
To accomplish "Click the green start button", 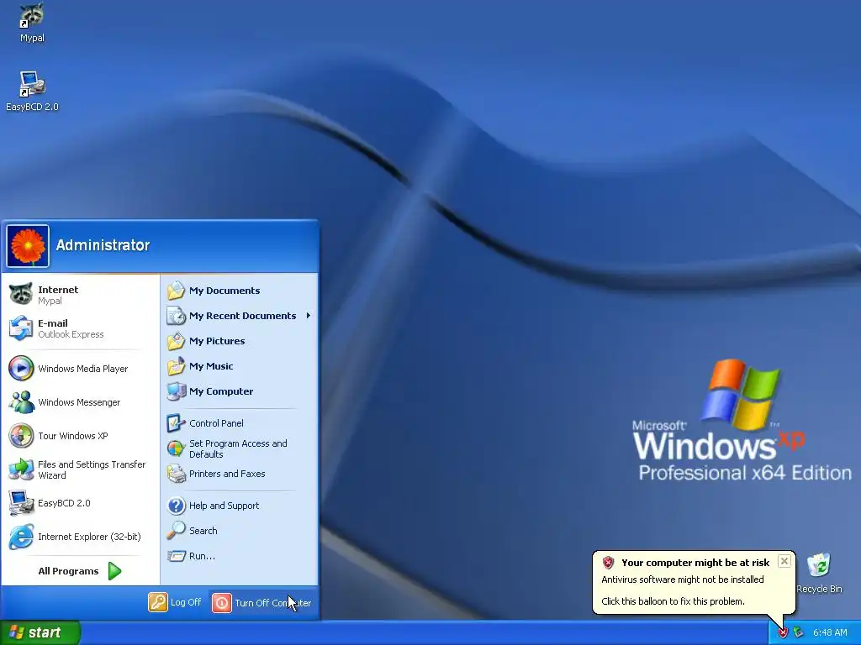I will pyautogui.click(x=39, y=632).
